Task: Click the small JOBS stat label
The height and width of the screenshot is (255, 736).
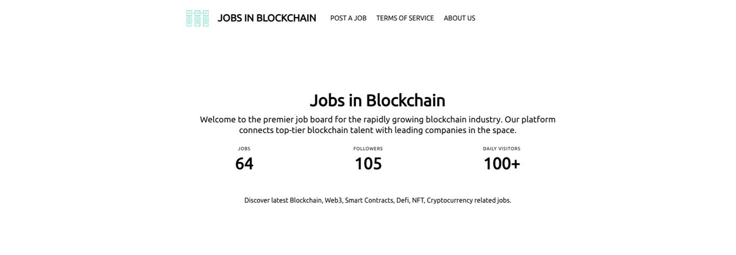Action: coord(244,149)
